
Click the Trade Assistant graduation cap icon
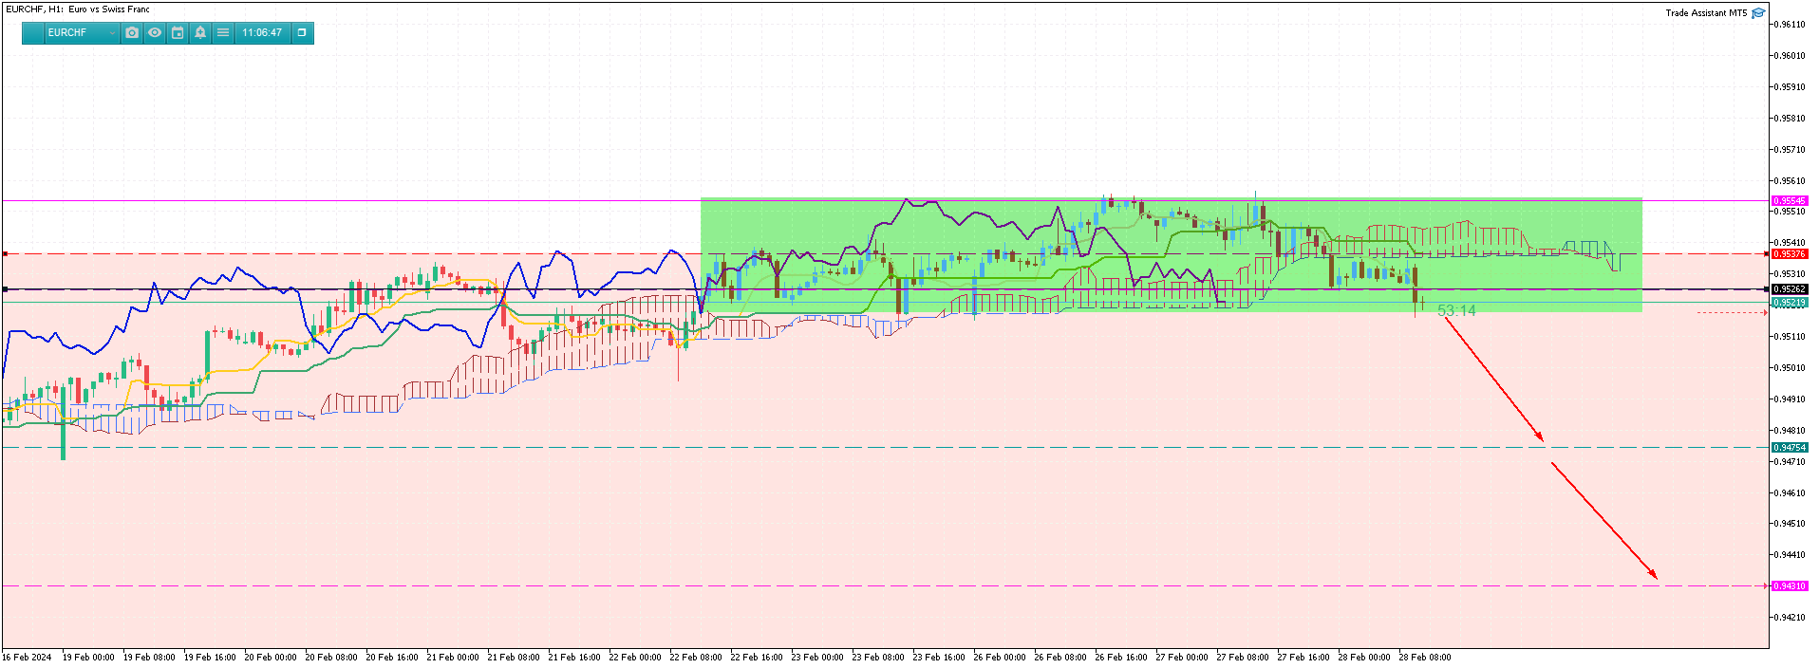[1758, 13]
